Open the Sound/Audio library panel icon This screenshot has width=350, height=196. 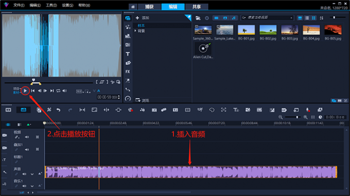[128, 27]
